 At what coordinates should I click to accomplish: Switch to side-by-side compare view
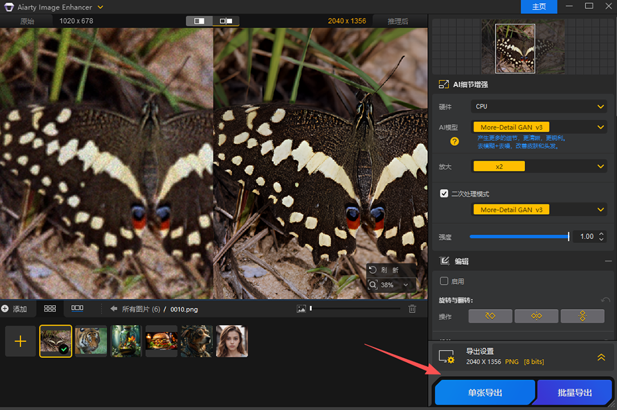226,21
